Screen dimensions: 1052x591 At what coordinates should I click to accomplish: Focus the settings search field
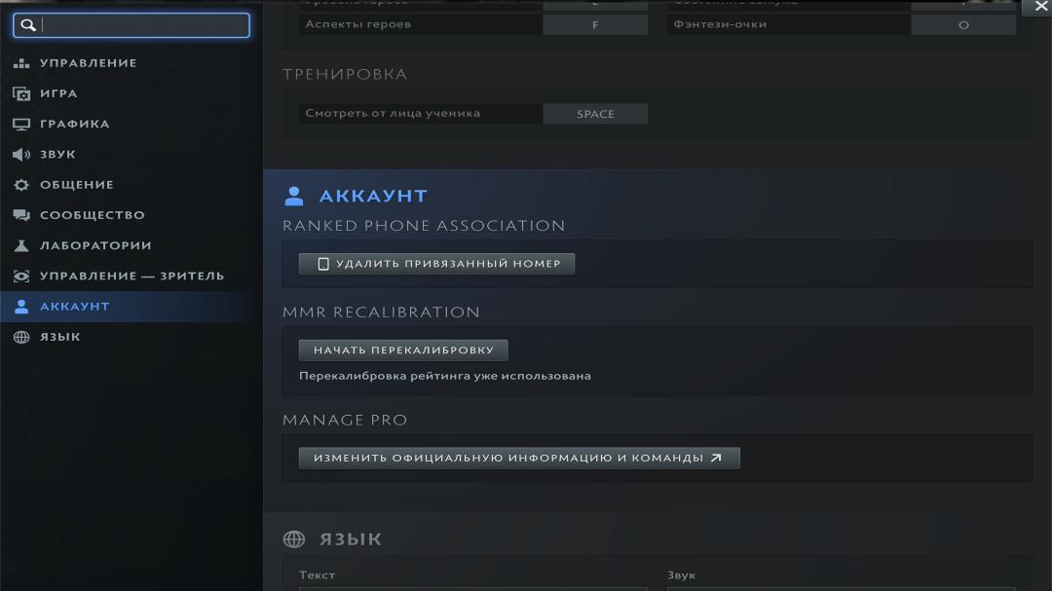click(131, 25)
